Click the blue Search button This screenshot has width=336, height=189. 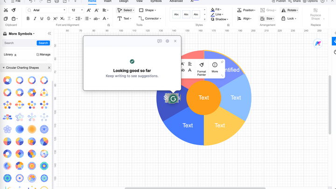tap(43, 43)
